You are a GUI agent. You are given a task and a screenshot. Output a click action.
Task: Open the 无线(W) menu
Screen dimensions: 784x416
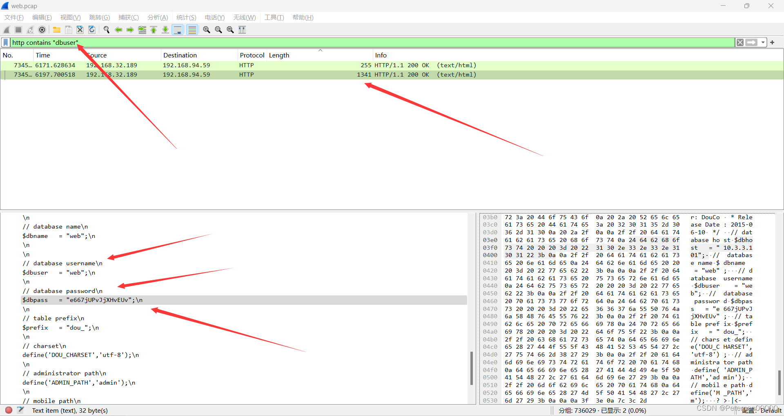tap(245, 18)
